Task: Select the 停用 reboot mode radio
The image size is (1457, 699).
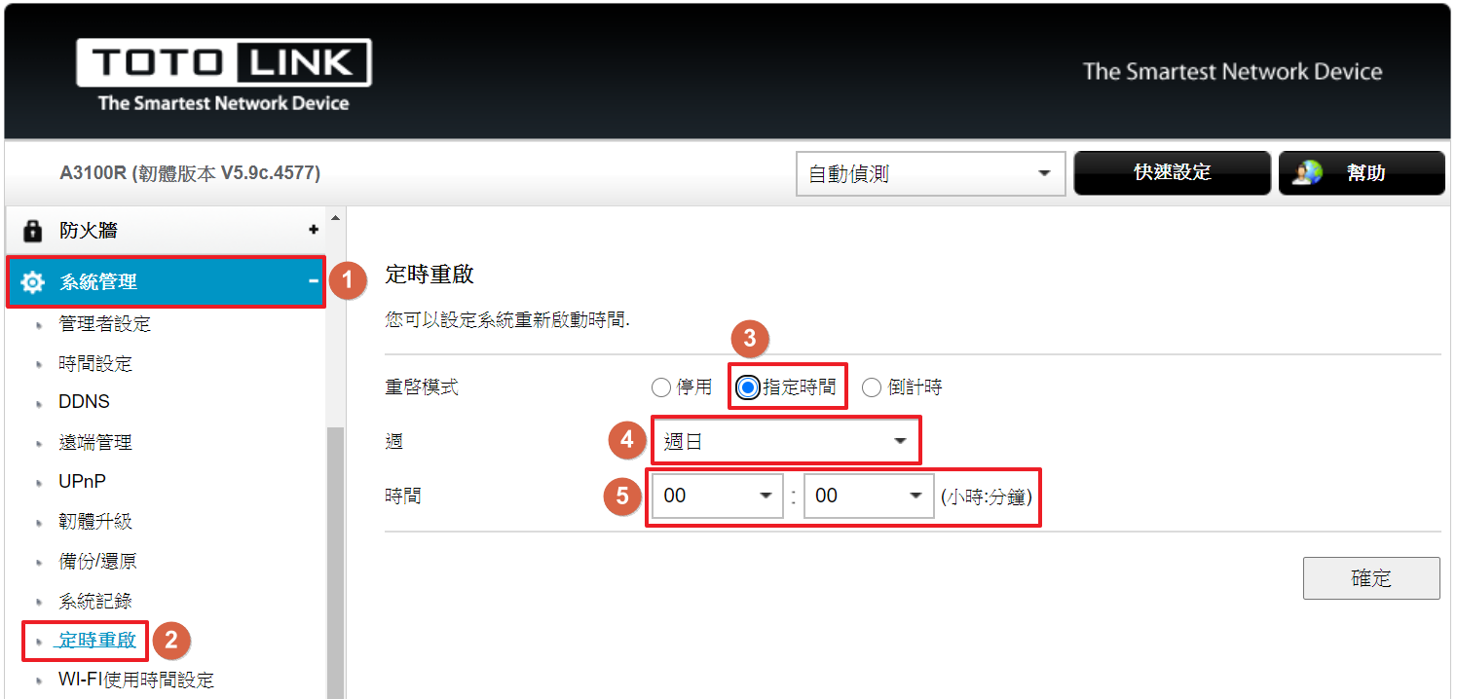Action: 661,387
